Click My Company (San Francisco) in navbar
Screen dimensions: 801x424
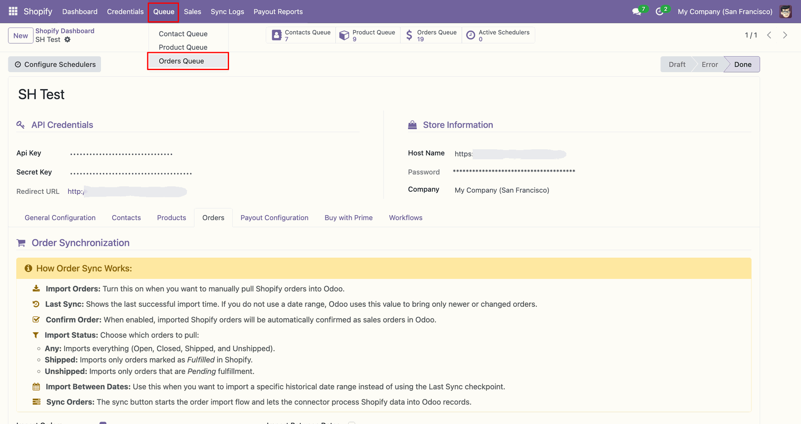(725, 12)
